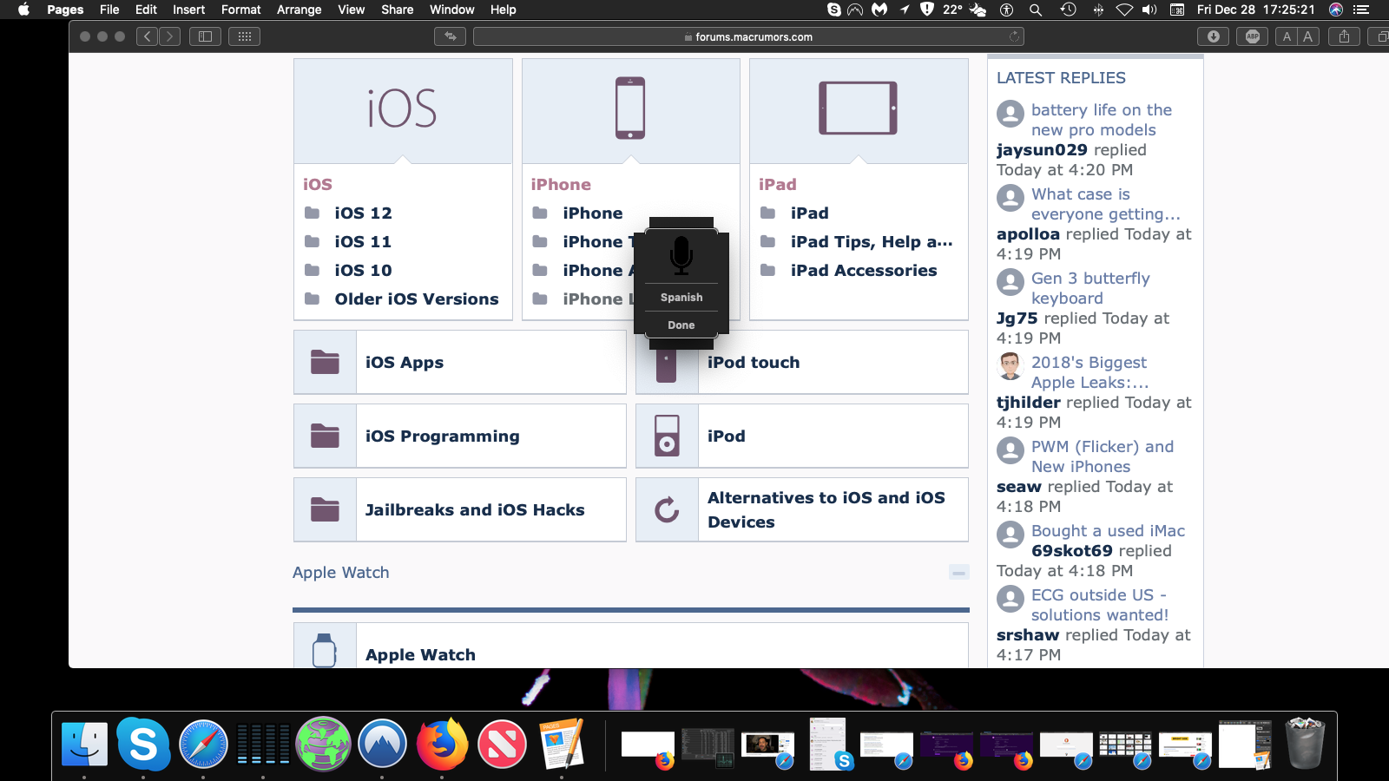Open Safari's Share button
The height and width of the screenshot is (781, 1389).
coord(1344,36)
